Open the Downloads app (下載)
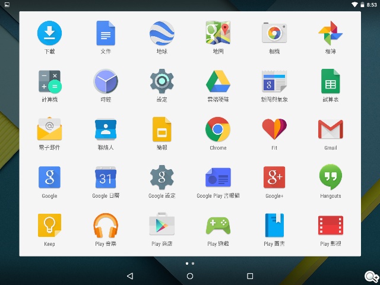The image size is (380, 285). [x=49, y=33]
